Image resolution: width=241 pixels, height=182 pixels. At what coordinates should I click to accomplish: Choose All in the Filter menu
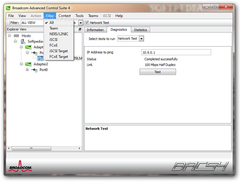point(58,23)
